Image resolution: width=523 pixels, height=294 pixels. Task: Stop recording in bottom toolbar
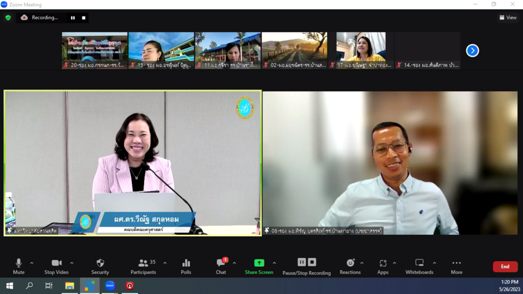tap(312, 262)
